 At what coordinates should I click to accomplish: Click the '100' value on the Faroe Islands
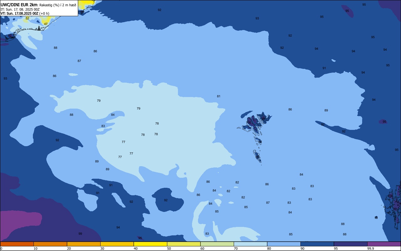(249, 123)
